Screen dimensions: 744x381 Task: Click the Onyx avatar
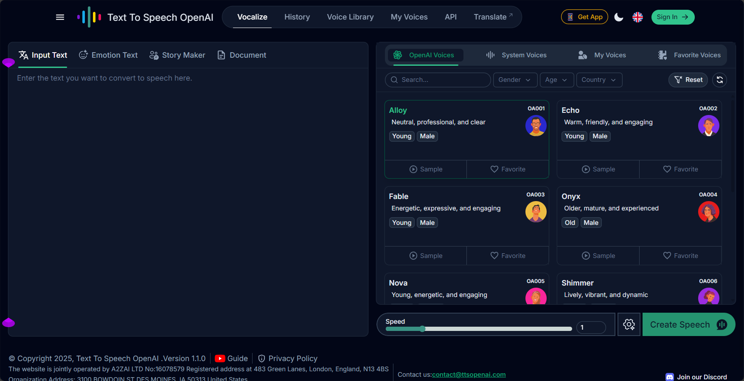[x=708, y=212]
